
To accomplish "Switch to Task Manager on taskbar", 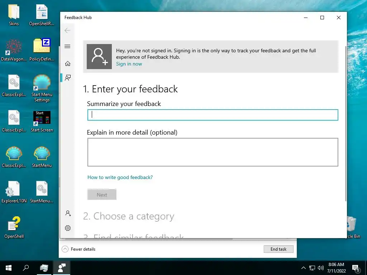I will pyautogui.click(x=44, y=268).
